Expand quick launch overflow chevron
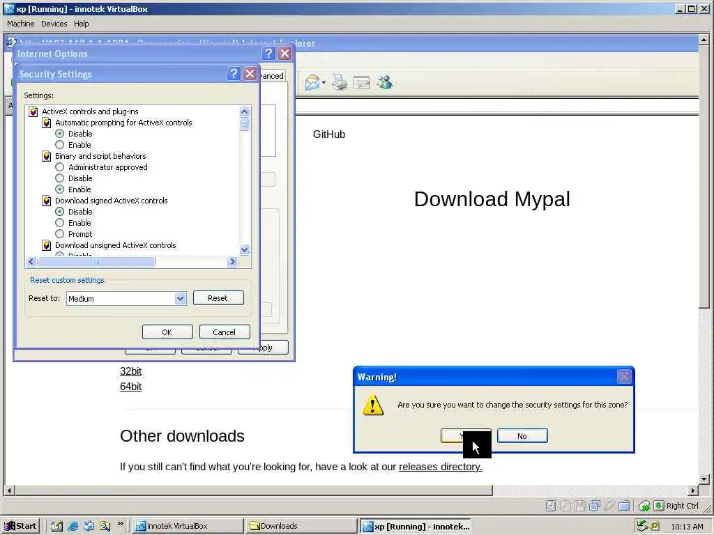Image resolution: width=714 pixels, height=535 pixels. 120,524
